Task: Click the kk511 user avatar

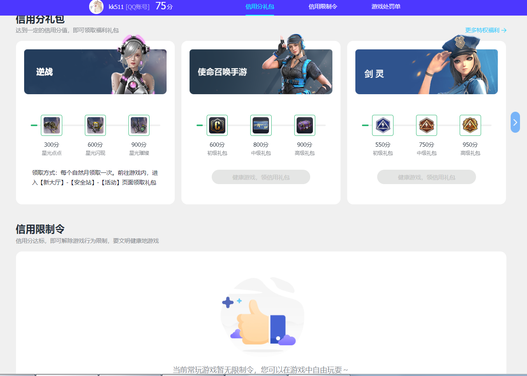Action: 96,7
